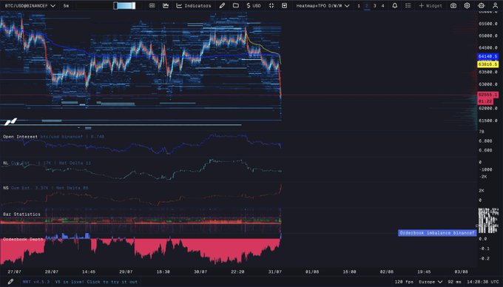Change the 5m timeframe

click(x=66, y=6)
